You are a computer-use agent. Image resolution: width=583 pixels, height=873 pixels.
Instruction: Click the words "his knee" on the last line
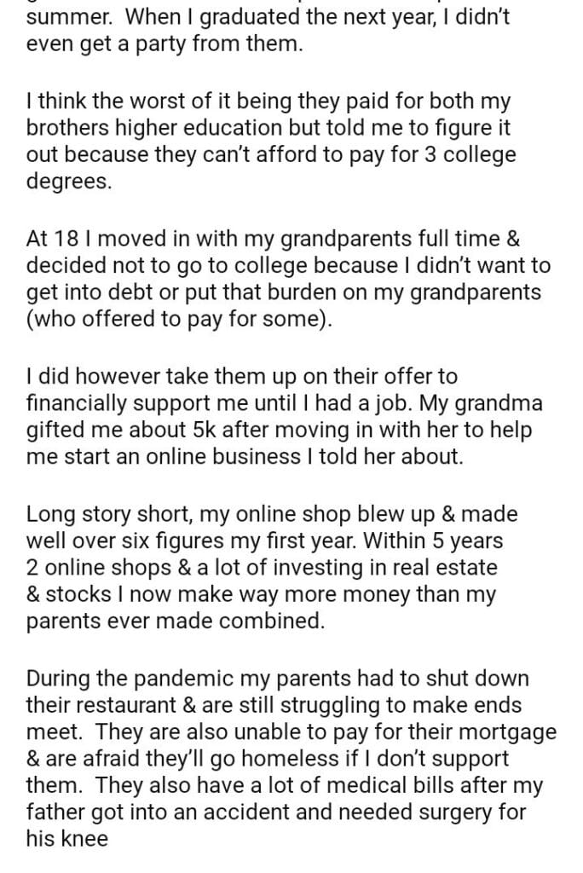point(67,838)
